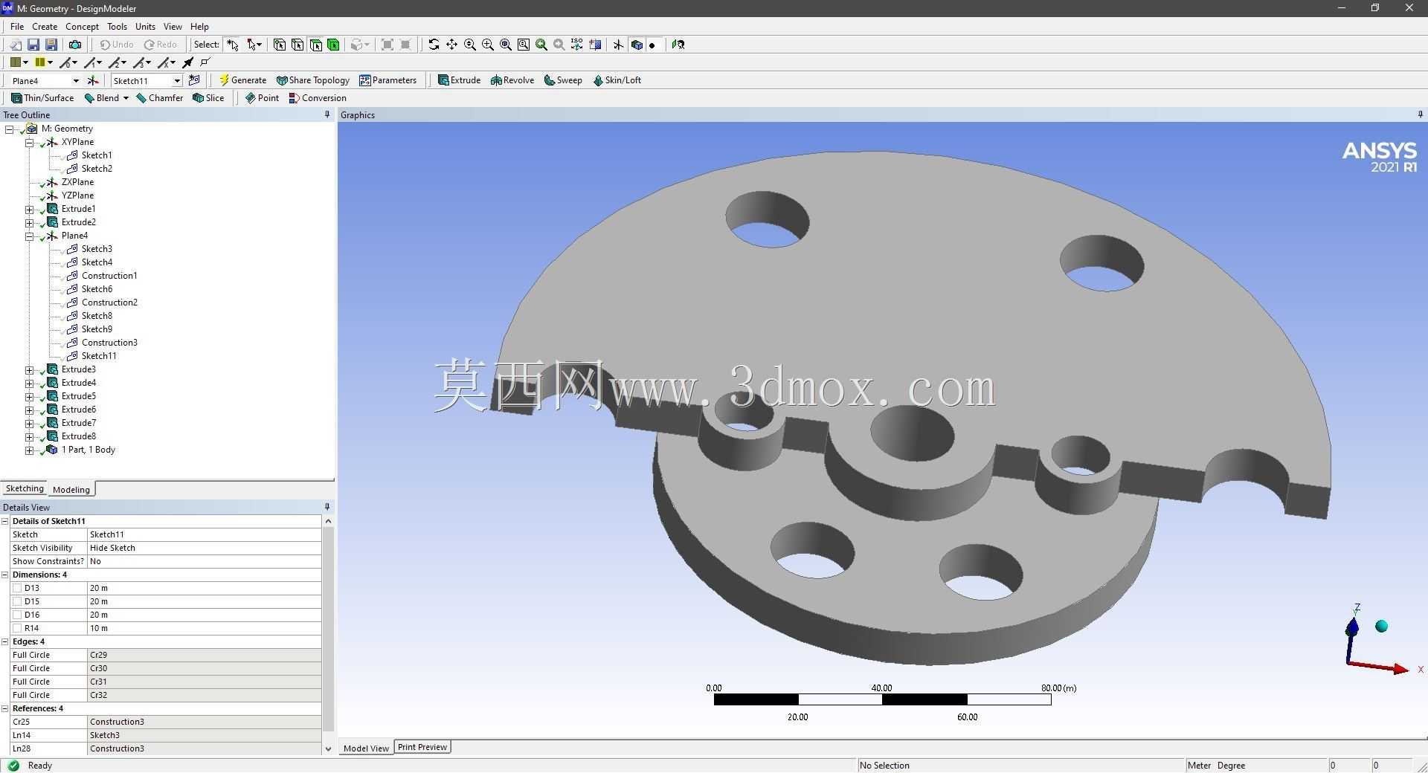Tick the D13 dimension checkbox
The height and width of the screenshot is (773, 1428).
tap(17, 588)
